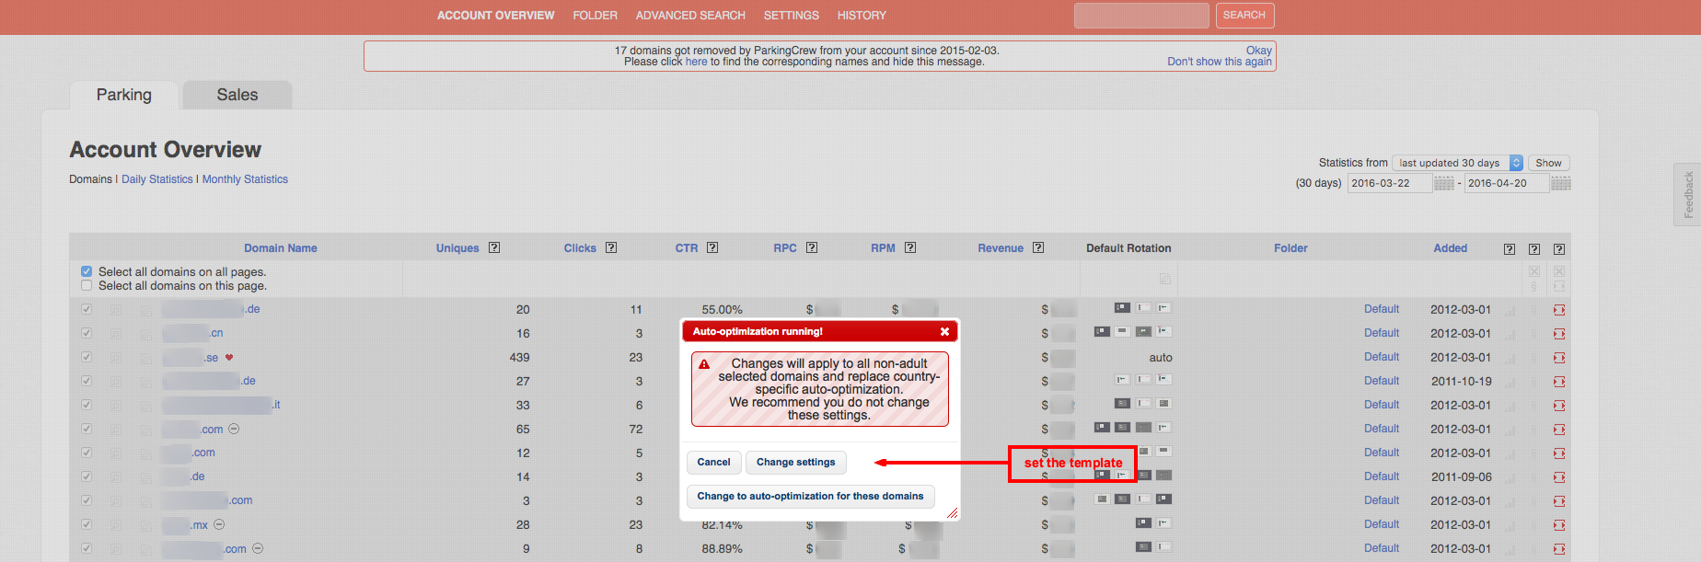Click the Default Rotation edit icon in header row
This screenshot has width=1701, height=562.
(1165, 279)
